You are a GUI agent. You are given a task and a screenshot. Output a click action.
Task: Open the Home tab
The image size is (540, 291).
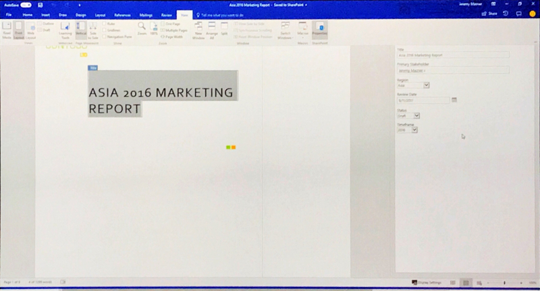point(28,15)
